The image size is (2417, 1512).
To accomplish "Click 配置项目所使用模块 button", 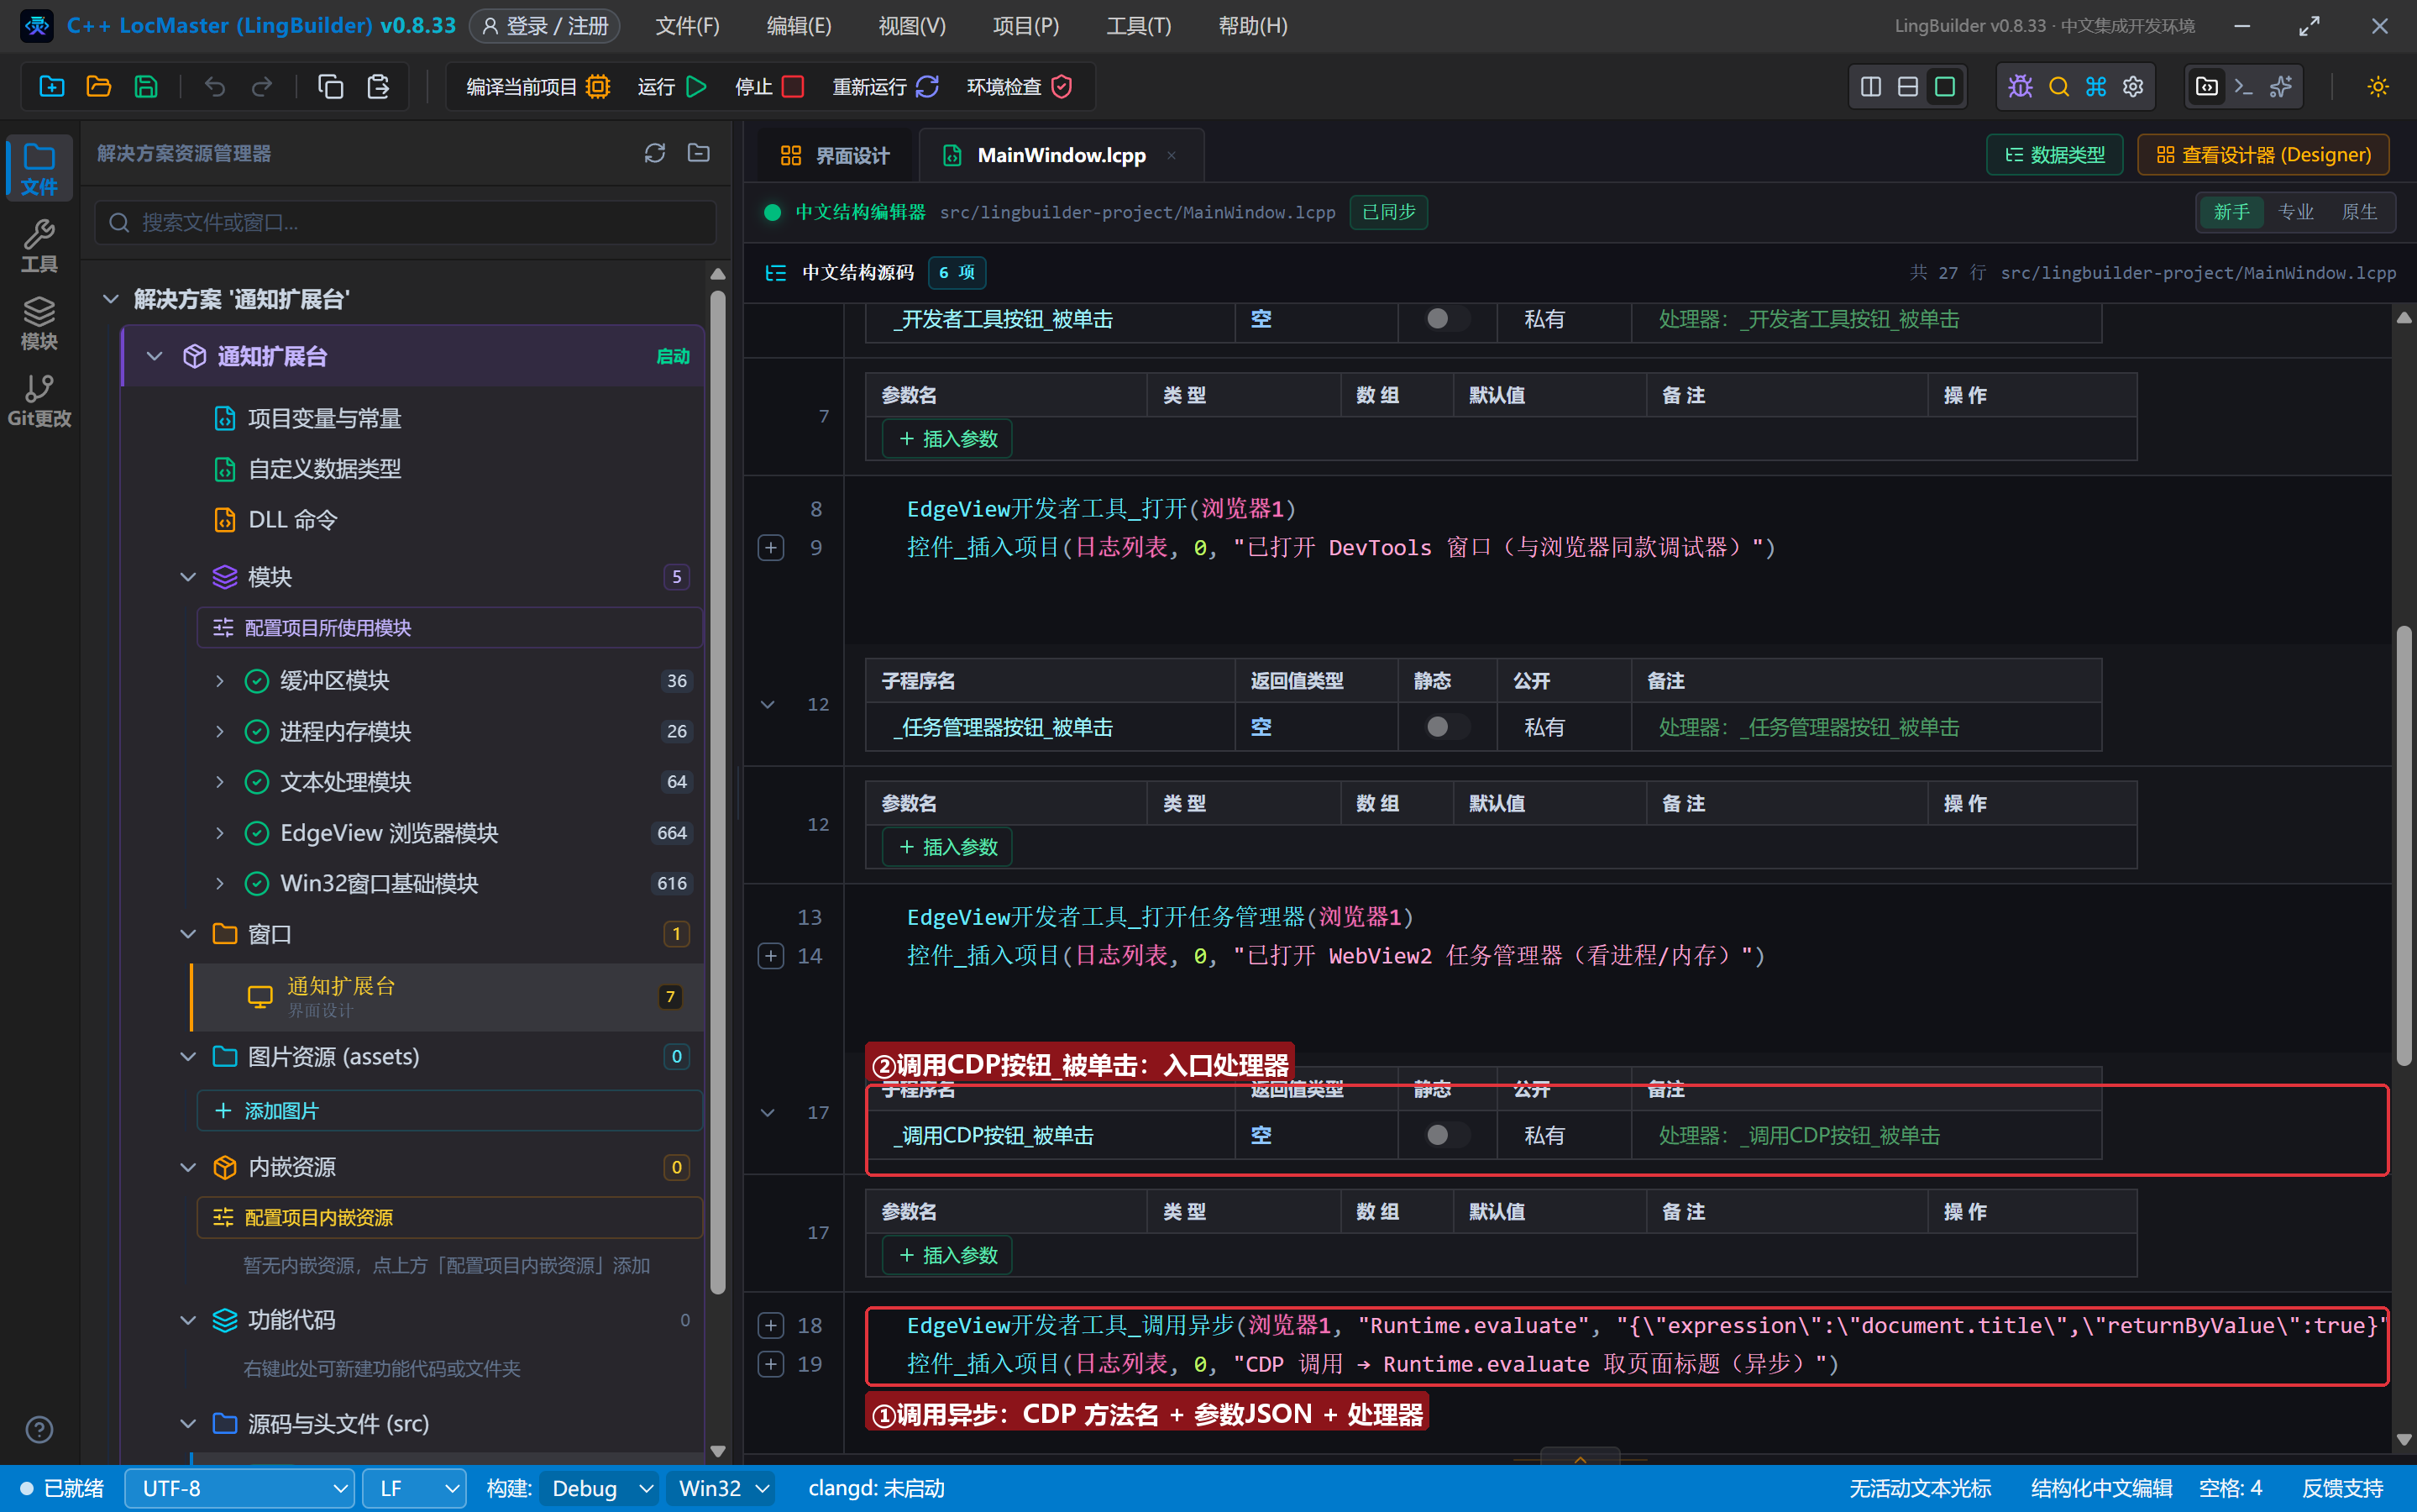I will click(x=450, y=627).
